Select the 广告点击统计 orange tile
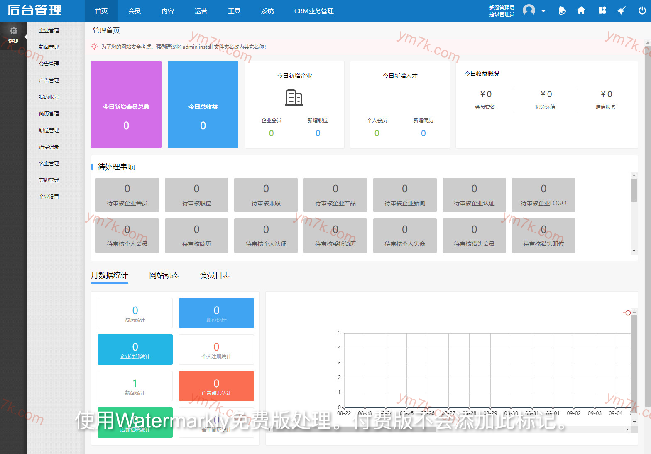 click(x=216, y=386)
